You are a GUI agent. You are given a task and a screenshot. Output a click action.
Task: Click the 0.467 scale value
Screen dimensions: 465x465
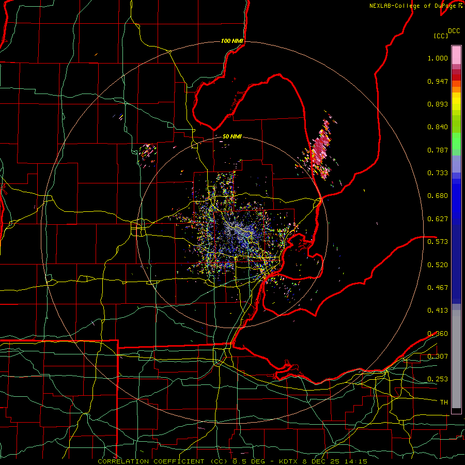tap(438, 288)
